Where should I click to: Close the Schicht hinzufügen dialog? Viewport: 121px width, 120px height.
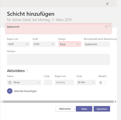coord(107,4)
